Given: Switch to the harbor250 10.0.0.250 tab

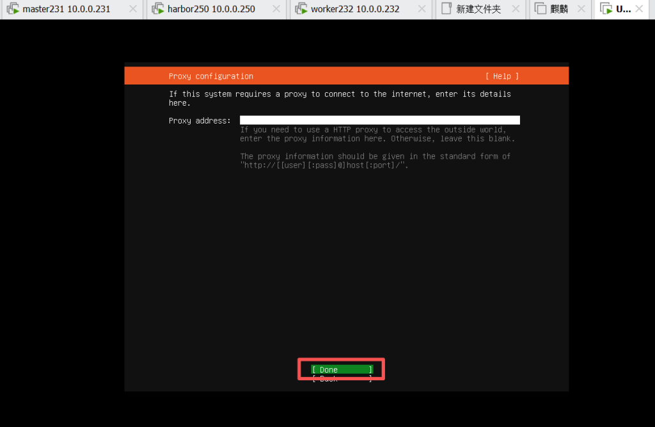Looking at the screenshot, I should 211,9.
